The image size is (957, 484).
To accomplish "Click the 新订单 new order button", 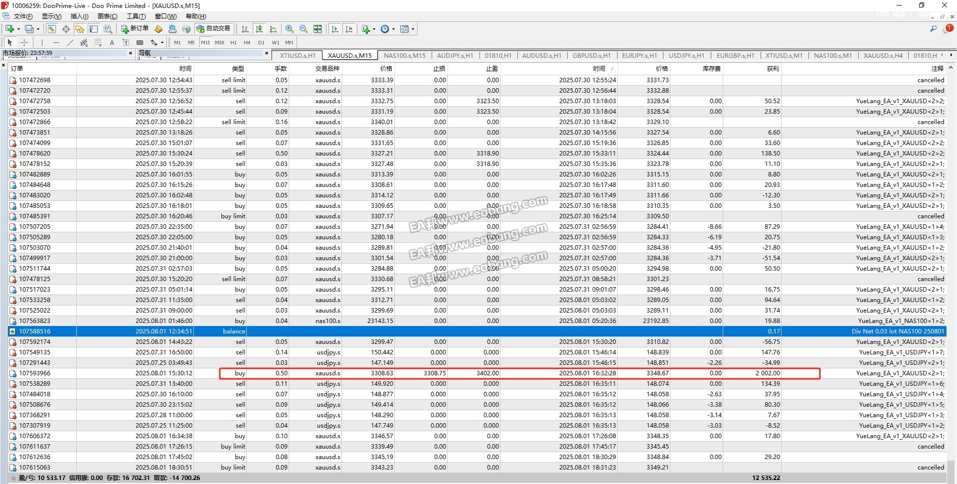I will click(135, 29).
